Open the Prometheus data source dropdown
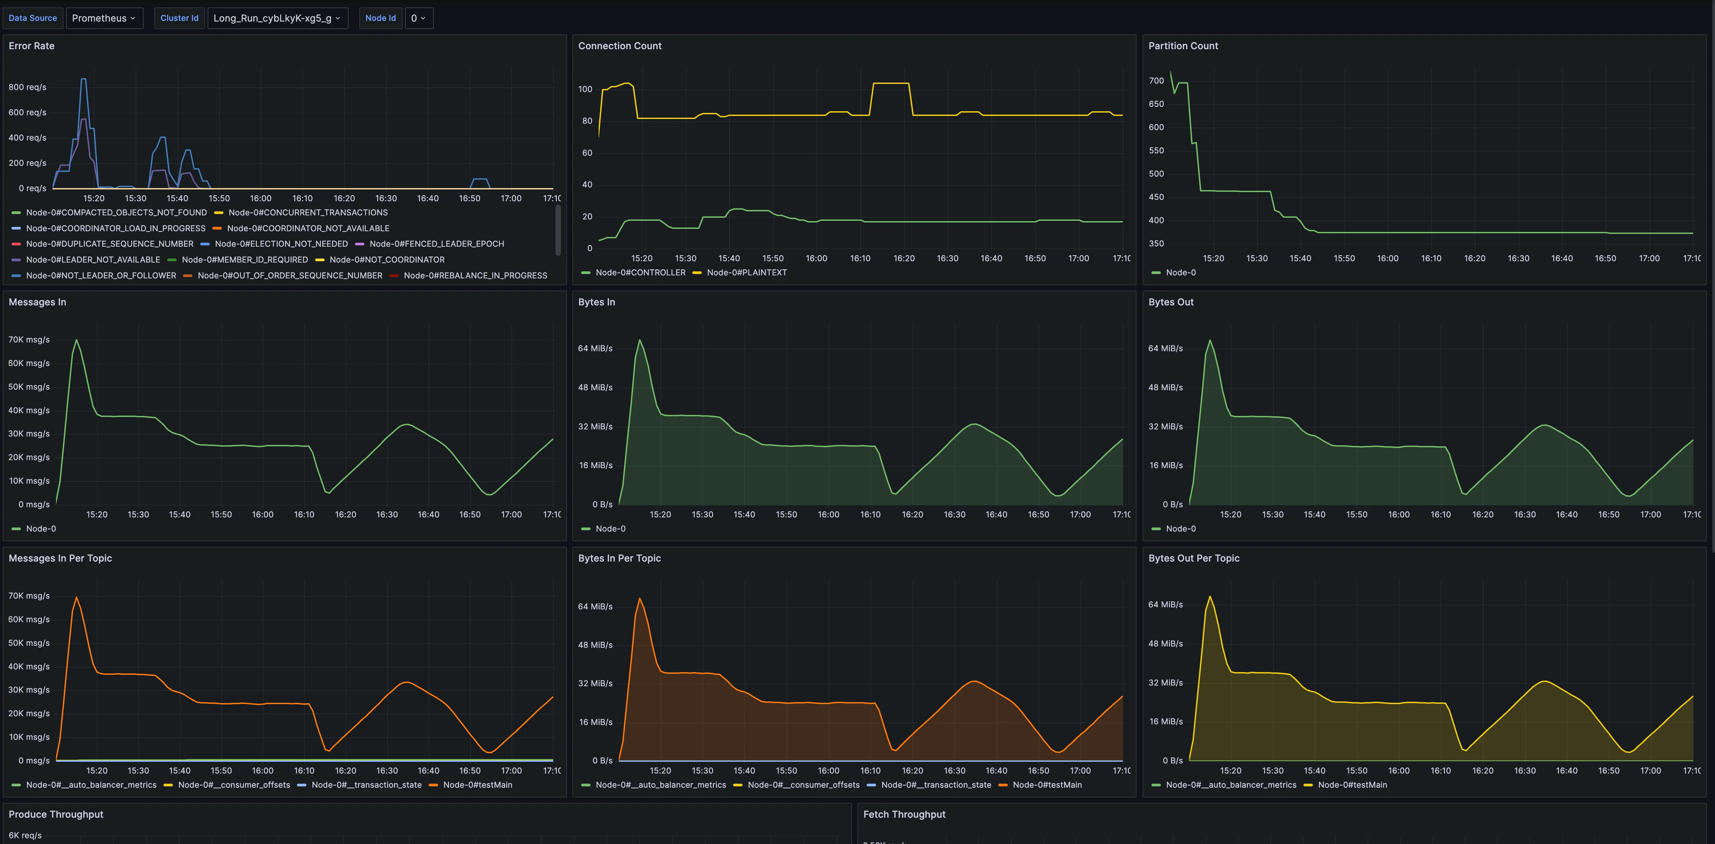This screenshot has width=1715, height=844. pyautogui.click(x=104, y=18)
